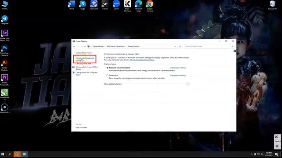The image size is (282, 158).
Task: Open Skype desktop shortcut
Action: point(83,5)
